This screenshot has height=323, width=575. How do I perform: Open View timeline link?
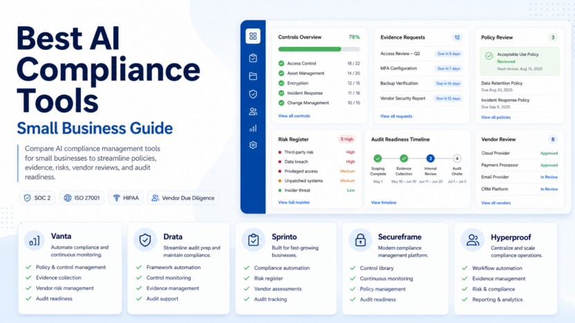pyautogui.click(x=384, y=202)
